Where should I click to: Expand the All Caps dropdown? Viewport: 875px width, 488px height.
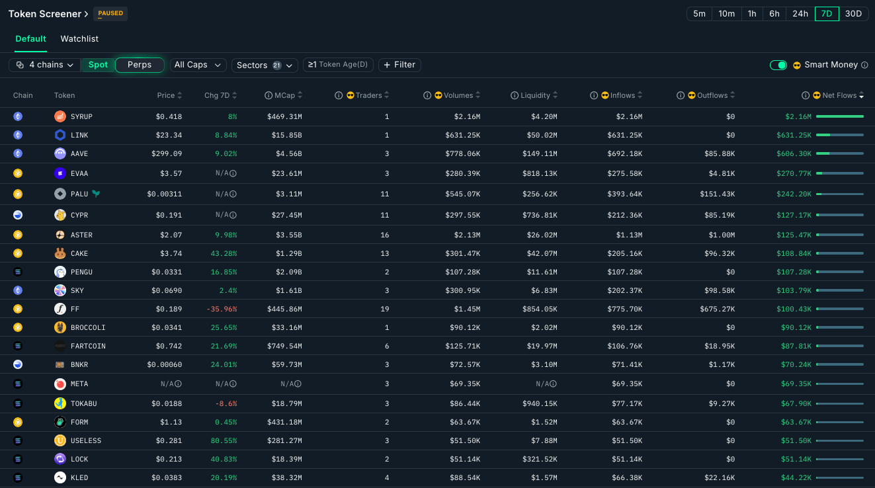click(198, 65)
